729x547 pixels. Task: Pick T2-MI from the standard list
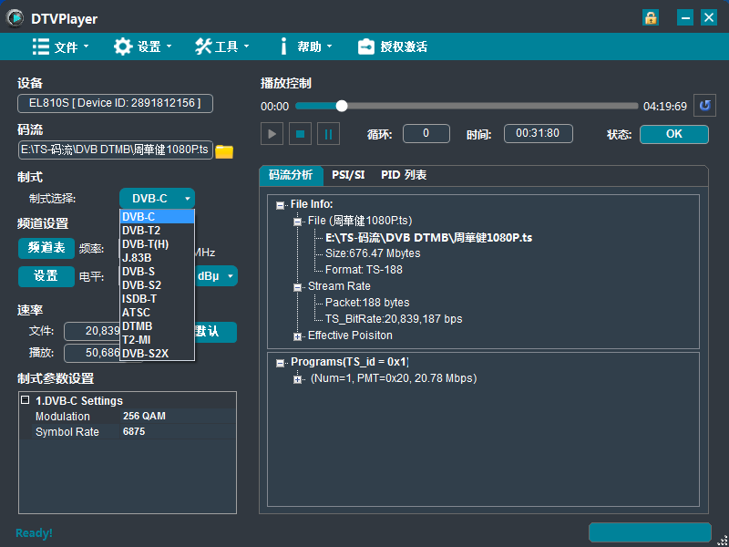[x=157, y=340]
